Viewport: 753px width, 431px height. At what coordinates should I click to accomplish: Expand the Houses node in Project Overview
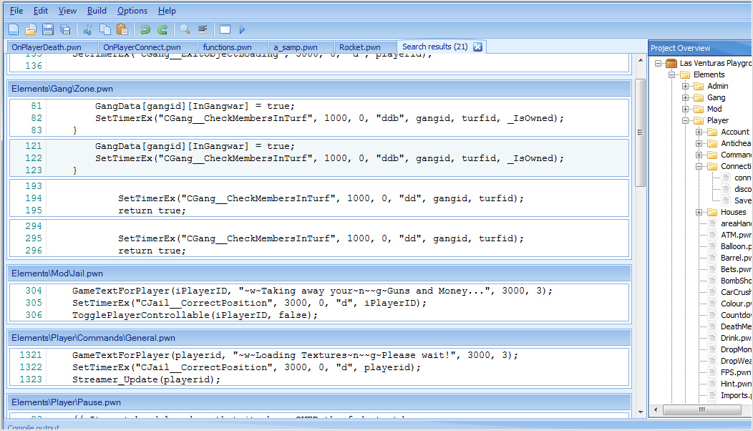(699, 212)
